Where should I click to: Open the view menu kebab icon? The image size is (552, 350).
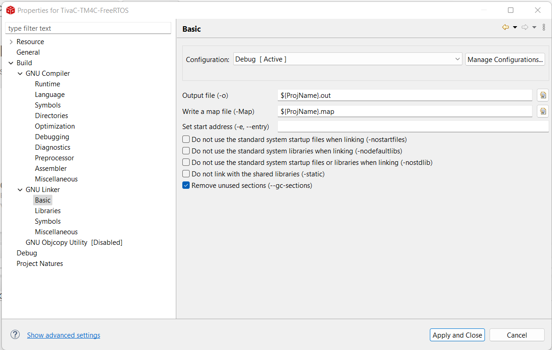(x=544, y=28)
